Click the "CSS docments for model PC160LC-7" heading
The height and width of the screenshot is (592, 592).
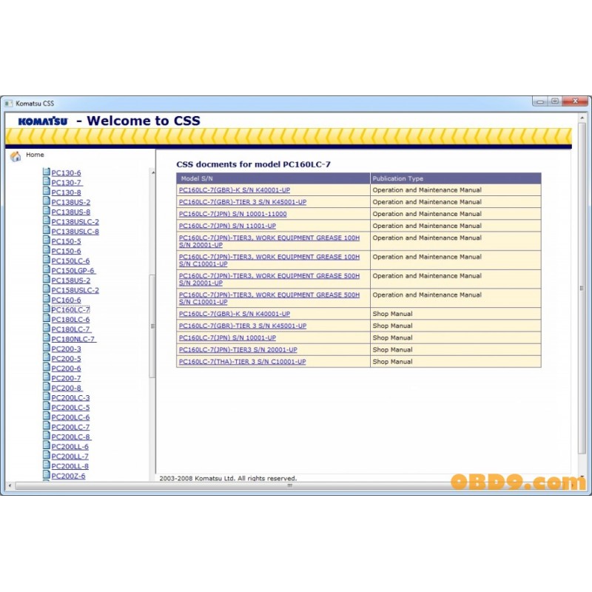[x=253, y=164]
